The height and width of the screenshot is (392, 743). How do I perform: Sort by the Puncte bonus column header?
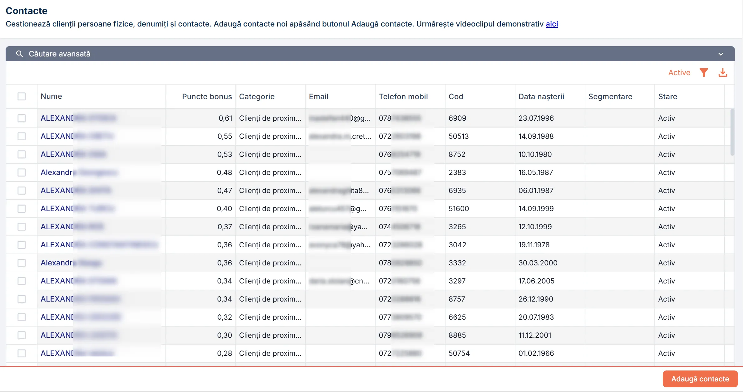coord(207,97)
